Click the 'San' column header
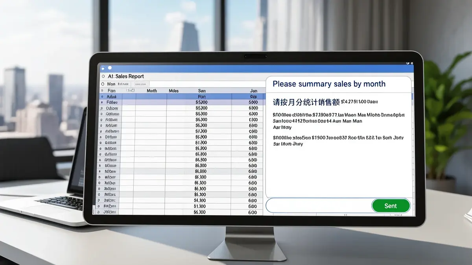Screen dimensions: 472x265 tap(202, 90)
